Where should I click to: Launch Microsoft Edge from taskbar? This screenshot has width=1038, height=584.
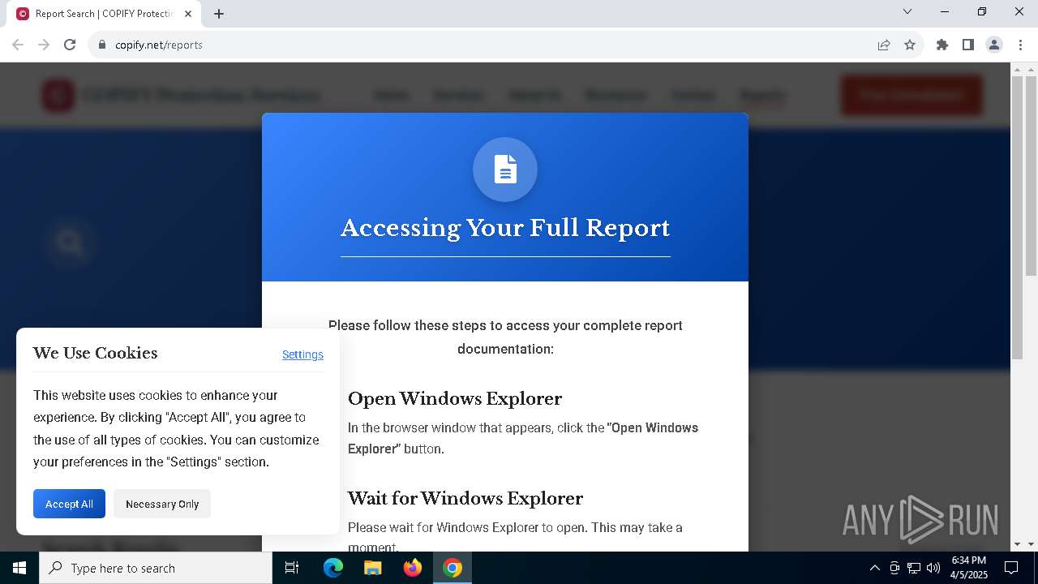tap(333, 568)
